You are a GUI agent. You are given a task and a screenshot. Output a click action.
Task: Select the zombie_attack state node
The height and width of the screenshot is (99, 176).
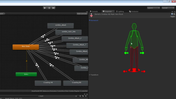click(x=61, y=26)
